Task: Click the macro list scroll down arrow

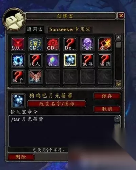Action: pyautogui.click(x=119, y=84)
